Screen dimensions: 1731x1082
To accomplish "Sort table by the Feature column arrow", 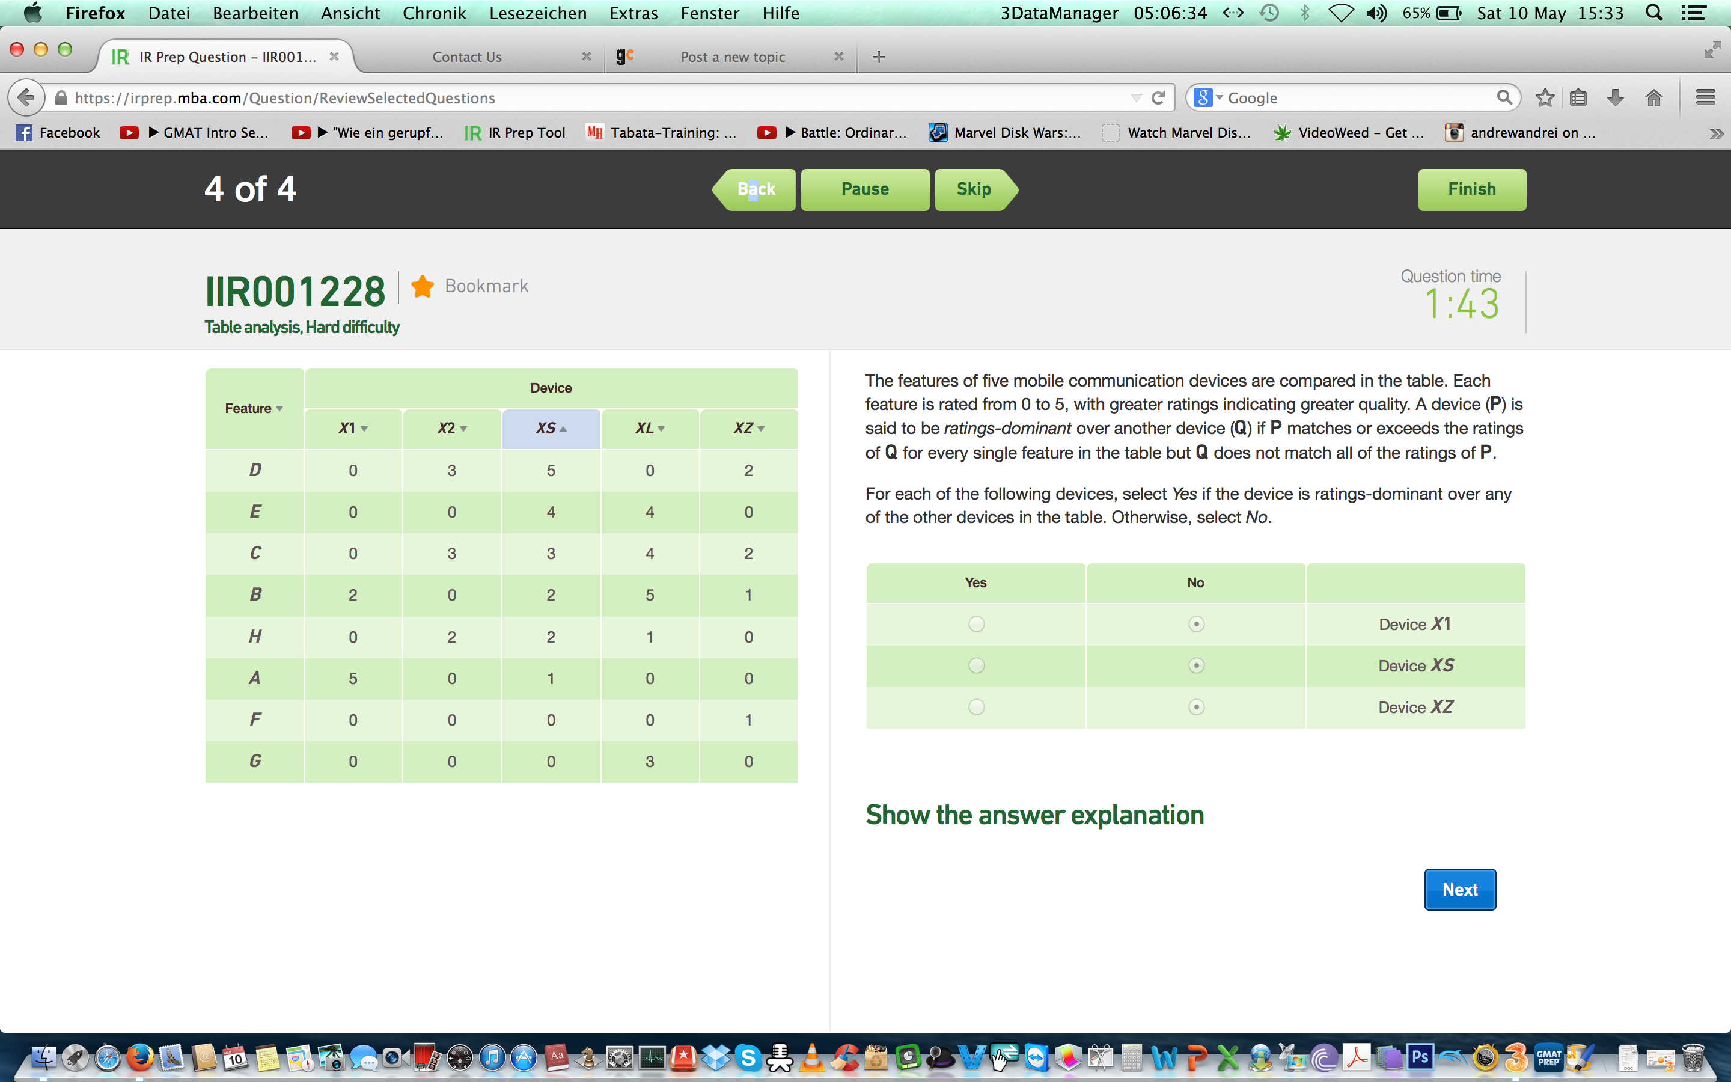I will coord(279,409).
